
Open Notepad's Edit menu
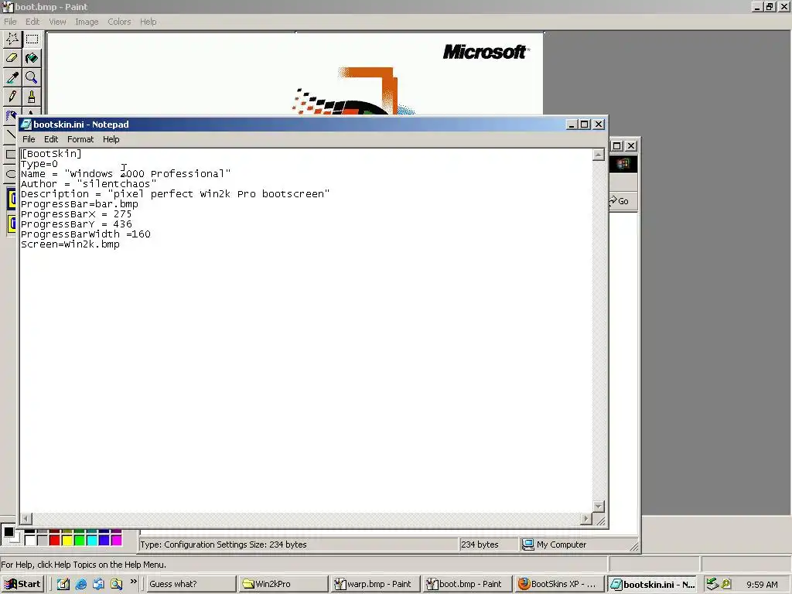[51, 139]
